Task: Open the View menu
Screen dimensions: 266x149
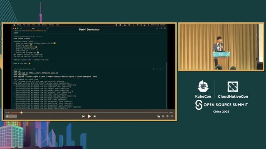Action: (x=34, y=25)
